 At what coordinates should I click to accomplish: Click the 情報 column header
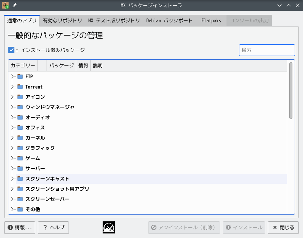click(83, 65)
